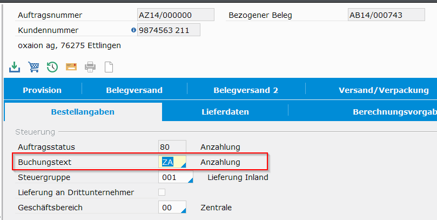
Task: Click the blank document icon
Action: point(109,67)
